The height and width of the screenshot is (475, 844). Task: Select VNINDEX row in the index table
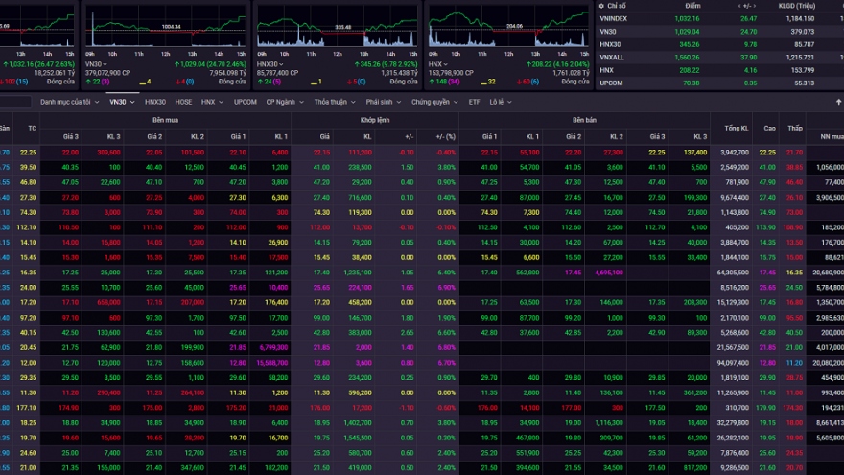click(x=614, y=17)
